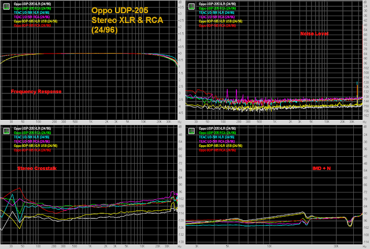This screenshot has width=370, height=249.
Task: Click the 'Stereo Crosstalk' red label
Action: tap(37, 168)
